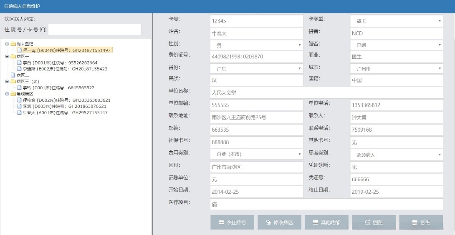Click the document icon beside 程咬金
This screenshot has height=235, width=455.
(x=19, y=100)
